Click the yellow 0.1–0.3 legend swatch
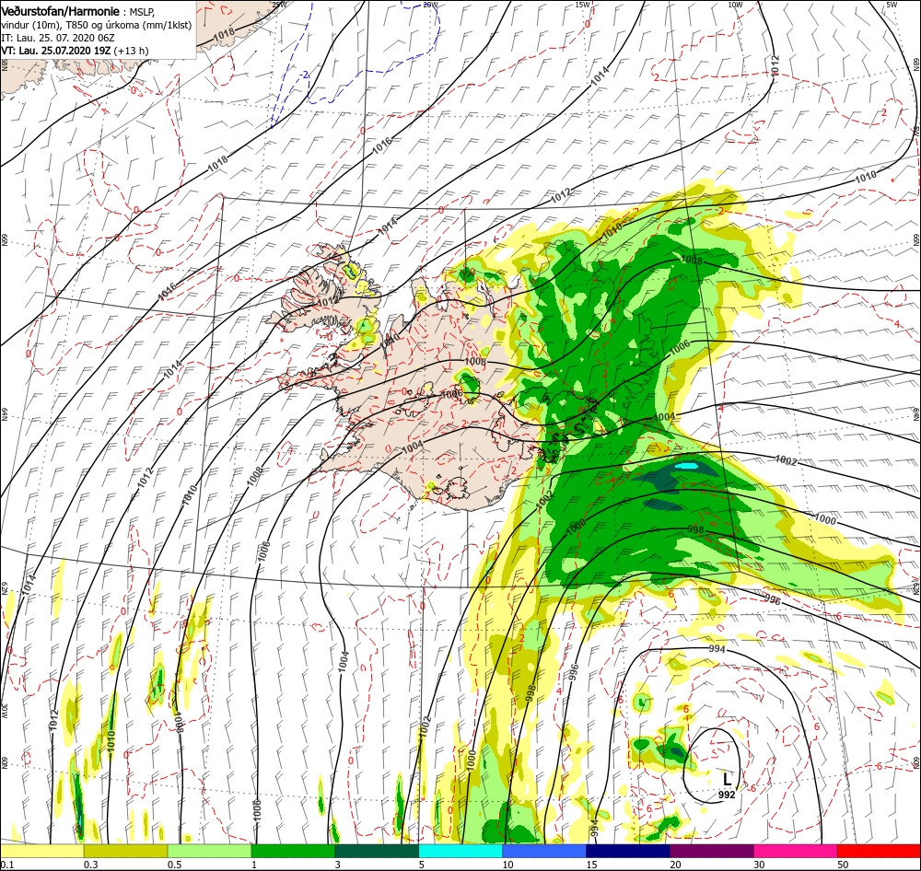Viewport: 921px width, 871px height. coord(41,851)
